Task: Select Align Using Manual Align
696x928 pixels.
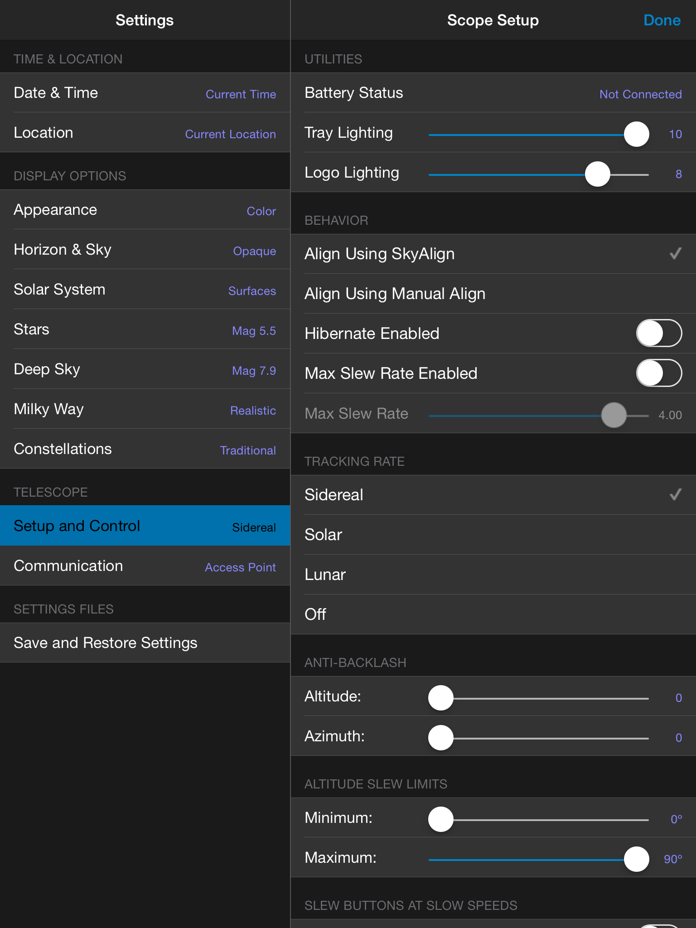Action: coord(493,294)
